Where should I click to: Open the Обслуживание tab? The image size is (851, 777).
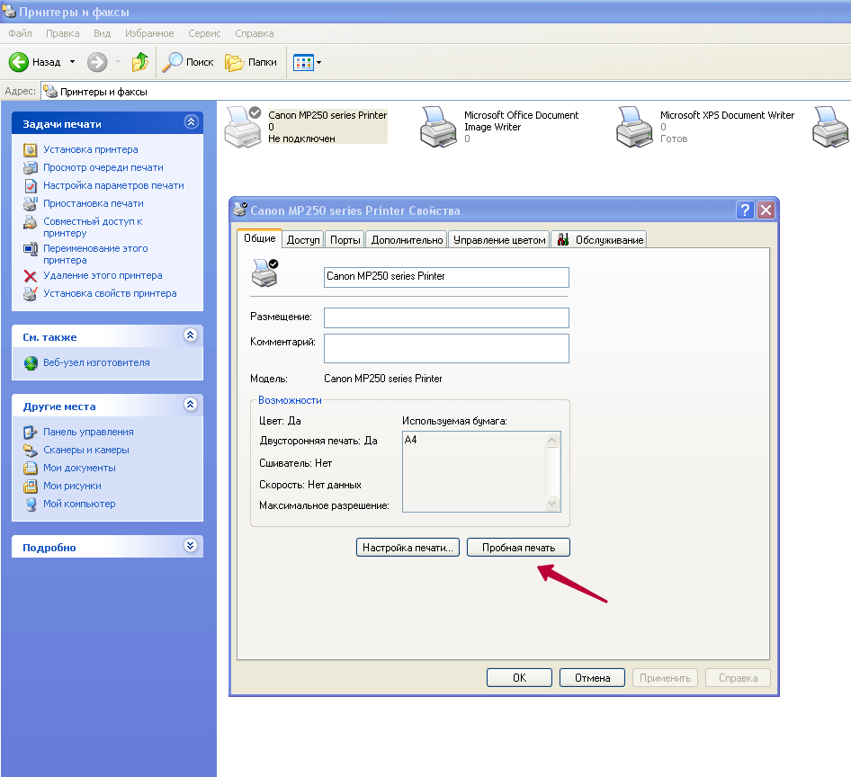[x=601, y=240]
